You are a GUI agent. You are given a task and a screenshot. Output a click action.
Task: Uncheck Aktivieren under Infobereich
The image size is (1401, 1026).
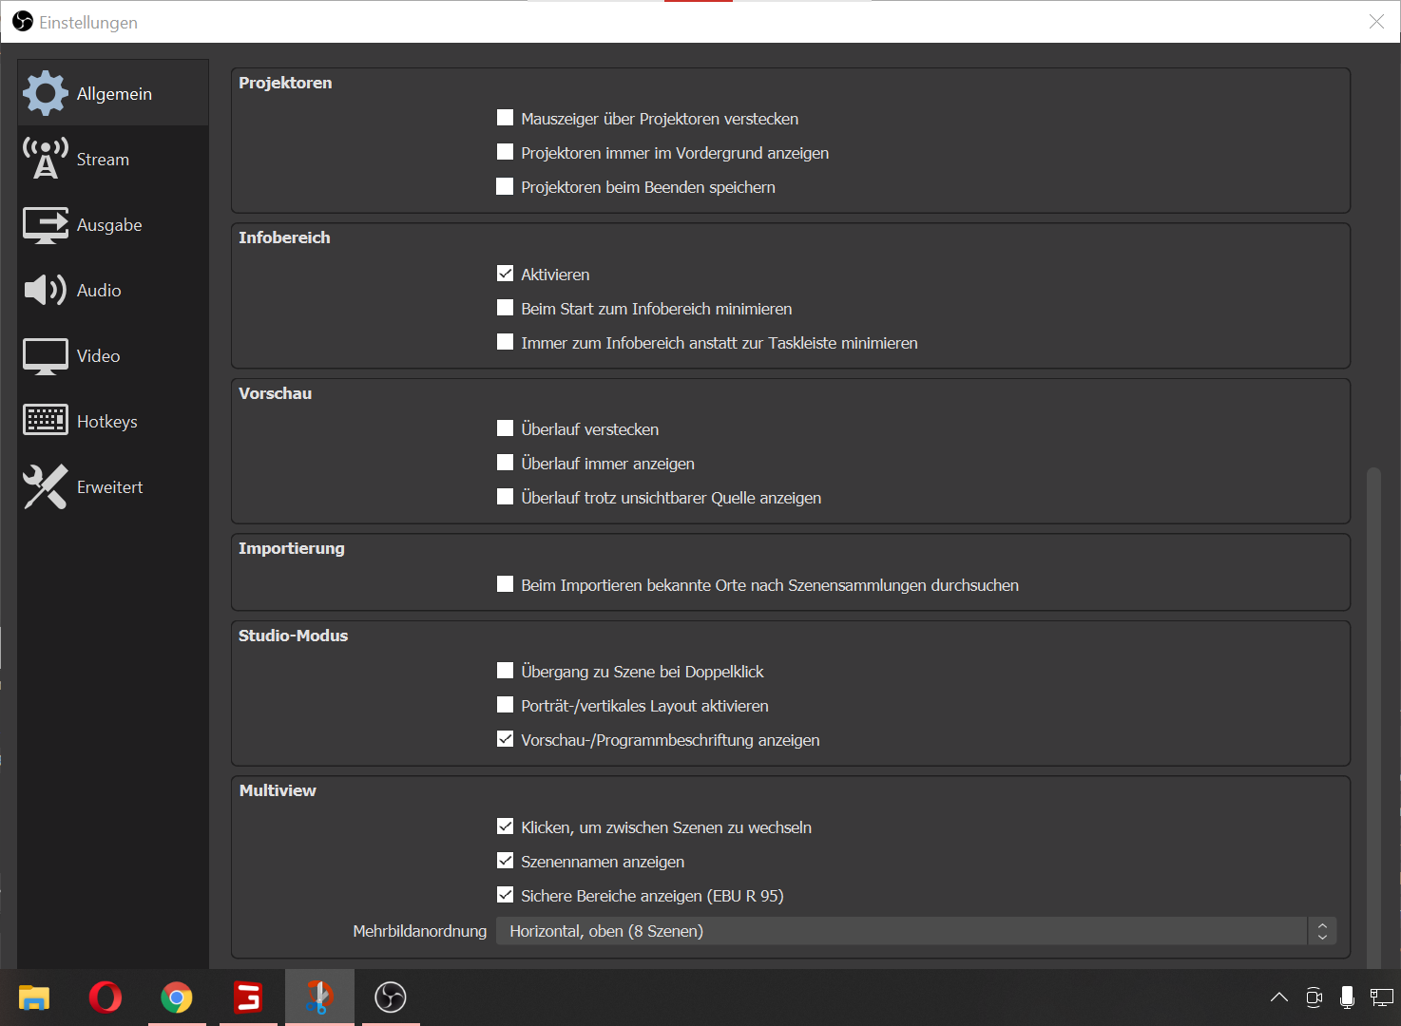[506, 274]
